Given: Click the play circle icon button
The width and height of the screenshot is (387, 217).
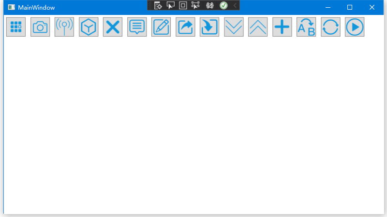Looking at the screenshot, I should [355, 27].
